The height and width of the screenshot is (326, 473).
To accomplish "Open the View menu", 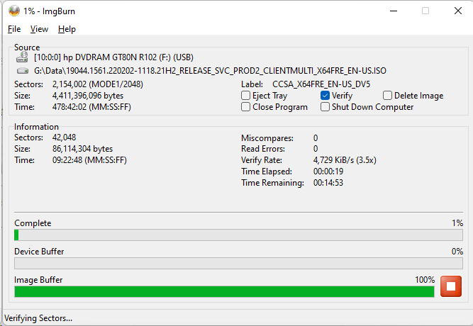I will click(39, 29).
